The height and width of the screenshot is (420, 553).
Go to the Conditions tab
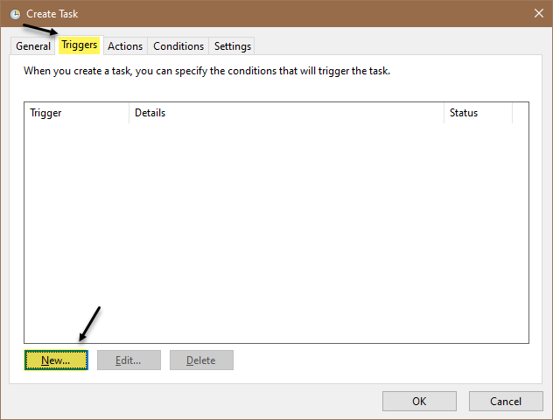178,46
